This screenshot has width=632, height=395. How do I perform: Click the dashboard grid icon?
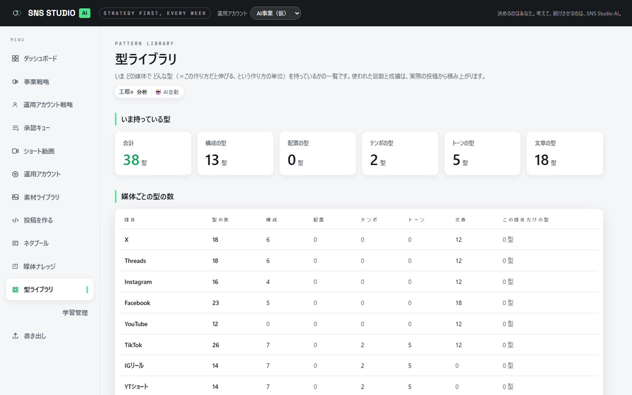coord(15,58)
